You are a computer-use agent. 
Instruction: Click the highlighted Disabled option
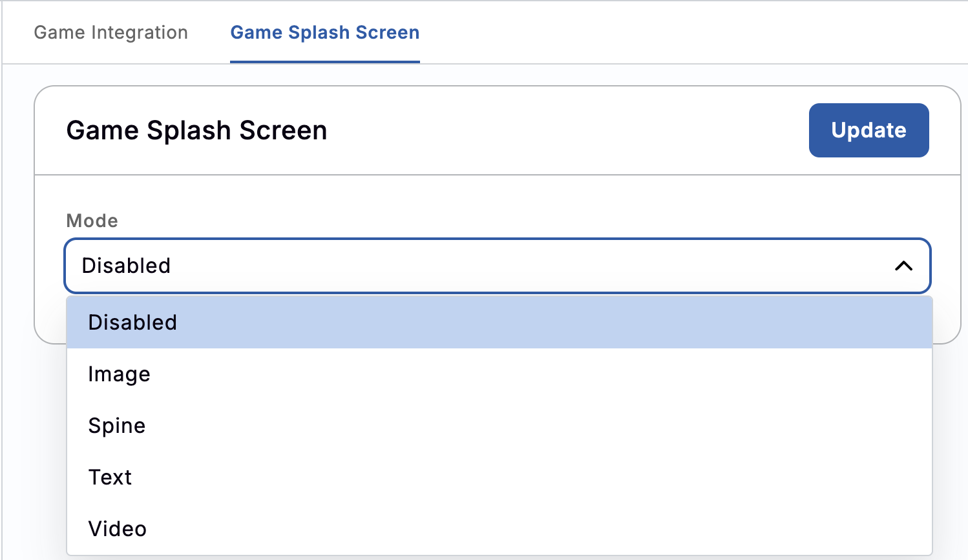coord(132,322)
